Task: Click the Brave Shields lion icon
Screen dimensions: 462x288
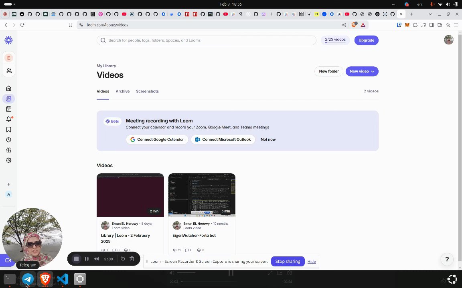Action: (x=354, y=25)
